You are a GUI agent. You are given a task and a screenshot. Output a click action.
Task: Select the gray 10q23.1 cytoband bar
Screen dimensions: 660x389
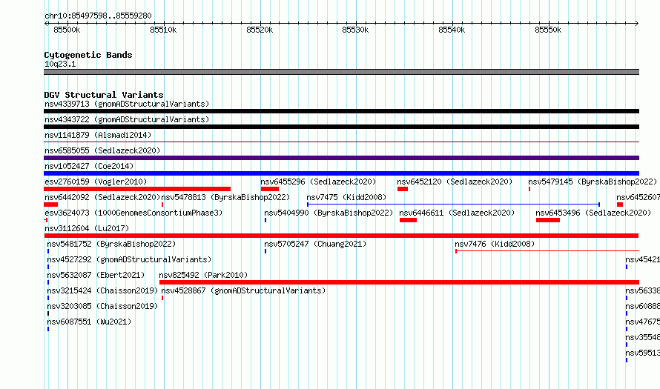pos(341,72)
